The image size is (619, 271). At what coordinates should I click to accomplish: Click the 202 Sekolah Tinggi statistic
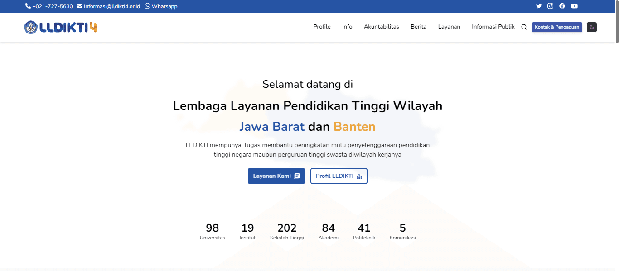(287, 231)
